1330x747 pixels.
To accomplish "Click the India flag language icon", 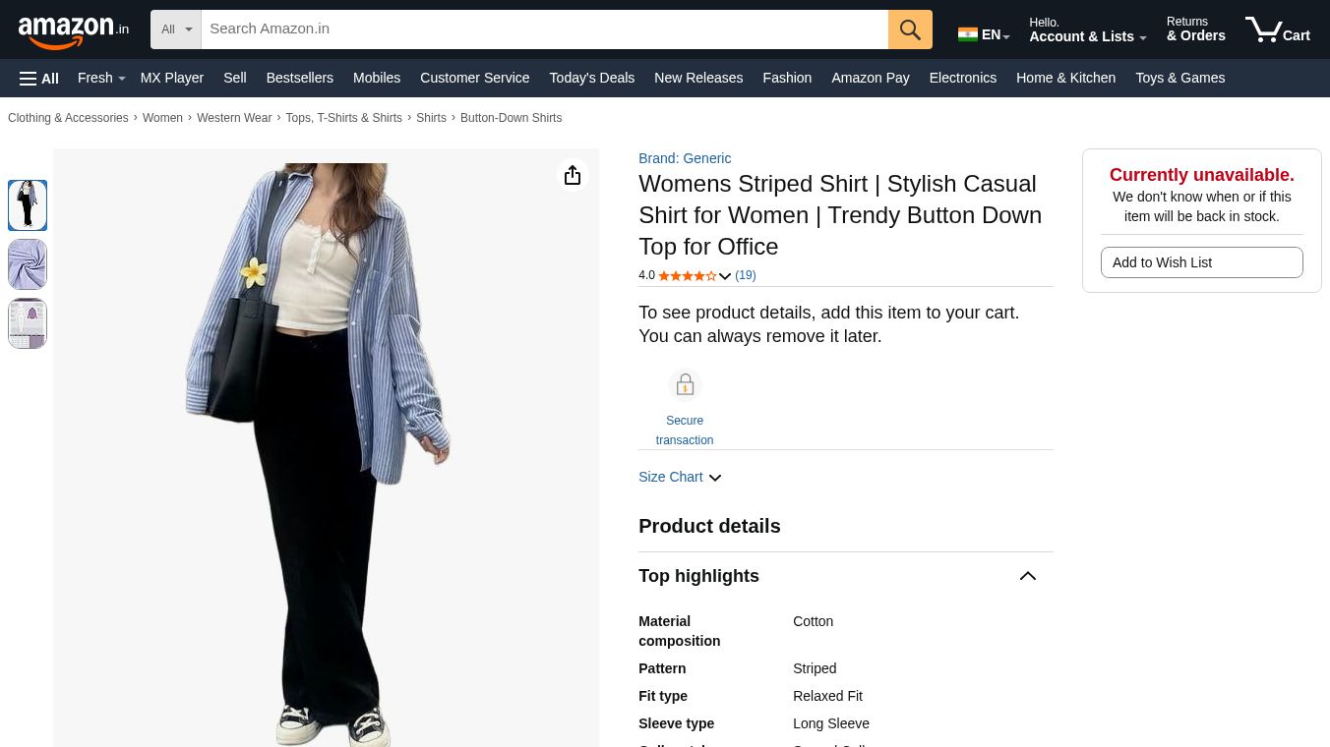I will coord(968,35).
